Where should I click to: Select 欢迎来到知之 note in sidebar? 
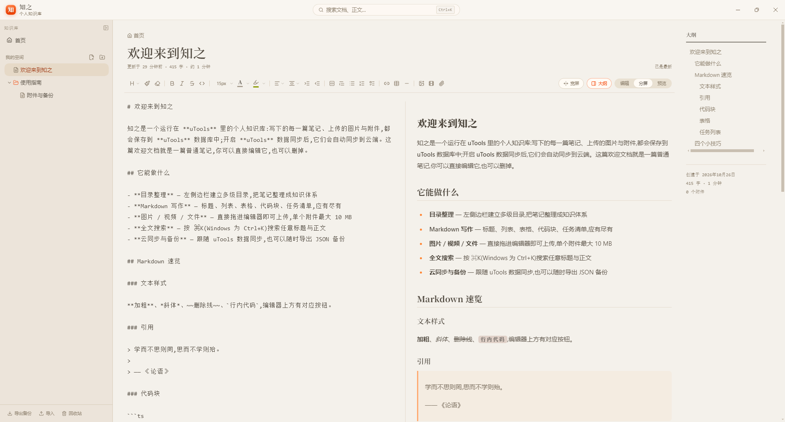[56, 70]
